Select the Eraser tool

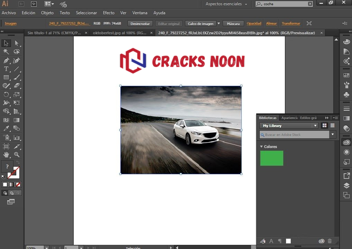click(x=16, y=86)
